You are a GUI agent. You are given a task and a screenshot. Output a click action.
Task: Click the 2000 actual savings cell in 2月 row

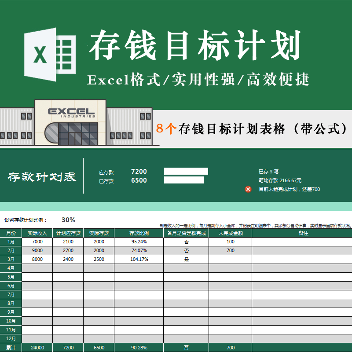click(x=99, y=250)
